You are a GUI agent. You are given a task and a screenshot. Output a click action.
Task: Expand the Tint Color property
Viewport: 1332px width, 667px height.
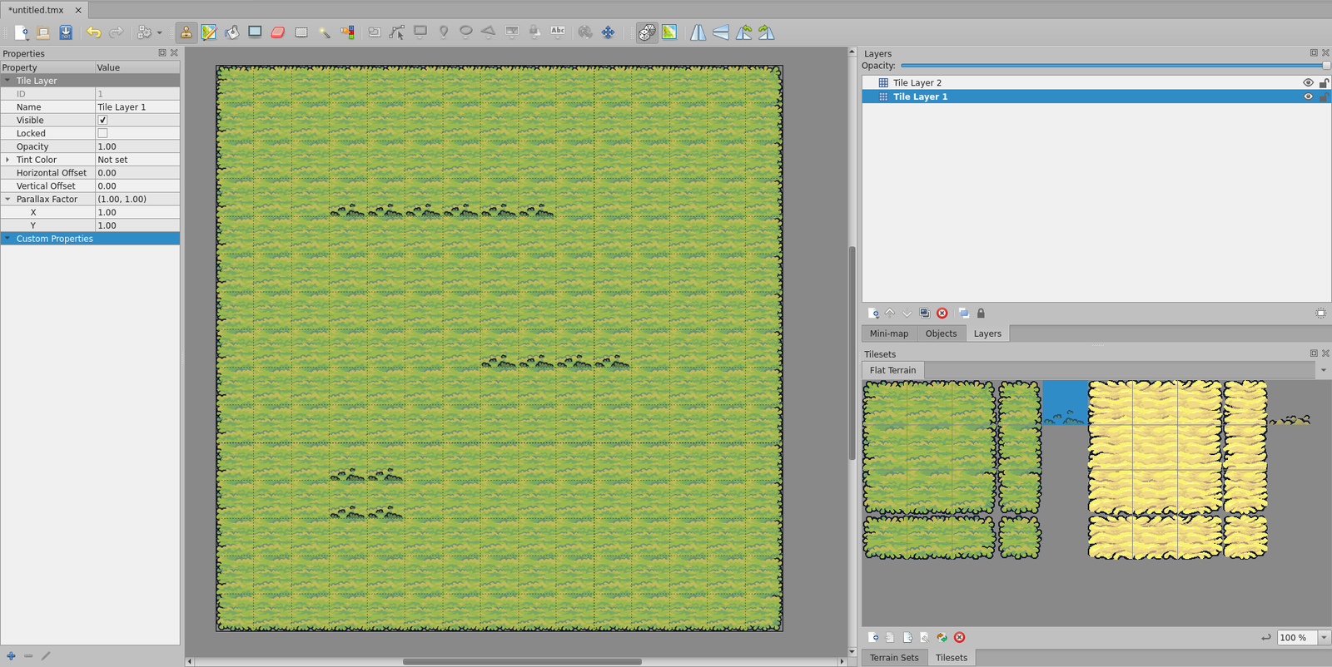tap(7, 160)
